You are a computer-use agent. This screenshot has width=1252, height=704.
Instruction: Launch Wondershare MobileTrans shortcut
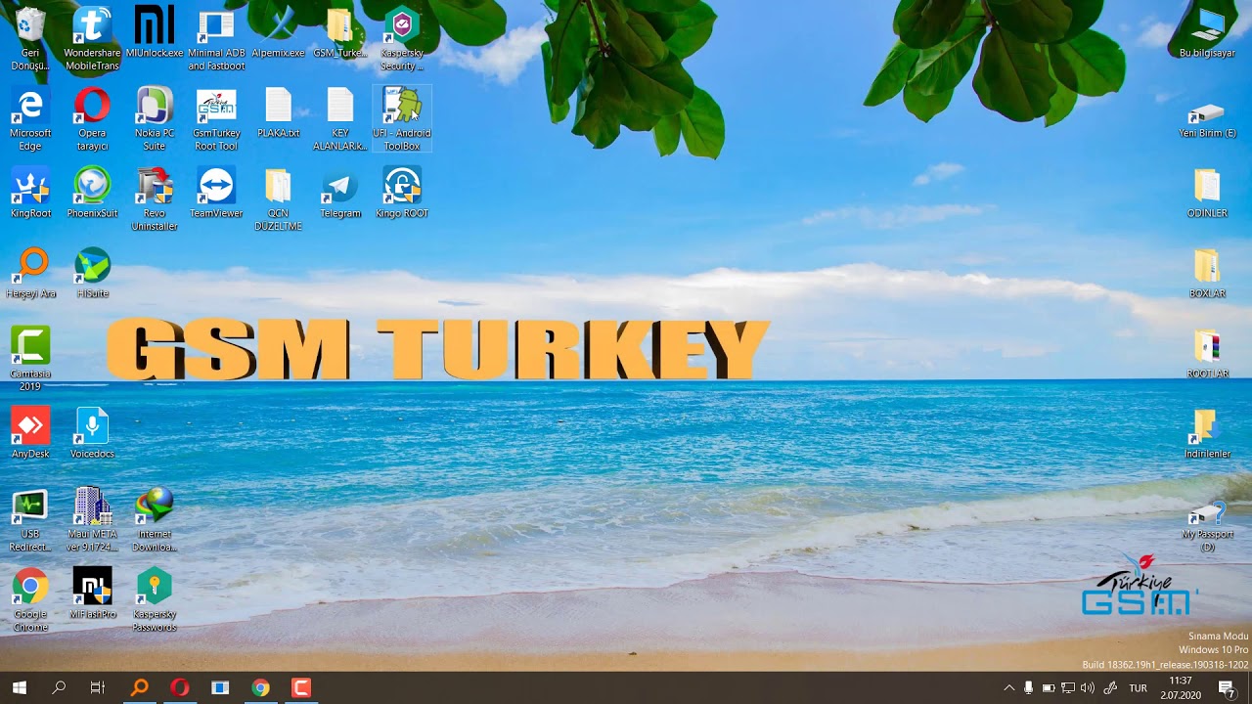[x=92, y=39]
